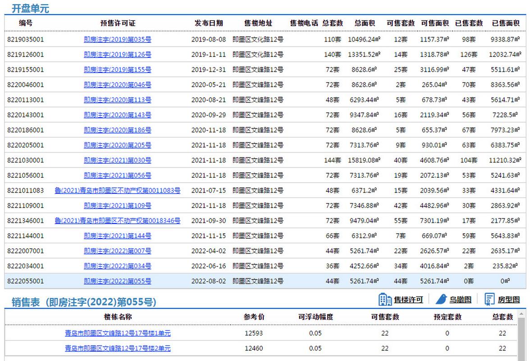Click the bird icon beside 鸟瞰图
The height and width of the screenshot is (361, 530).
click(441, 299)
